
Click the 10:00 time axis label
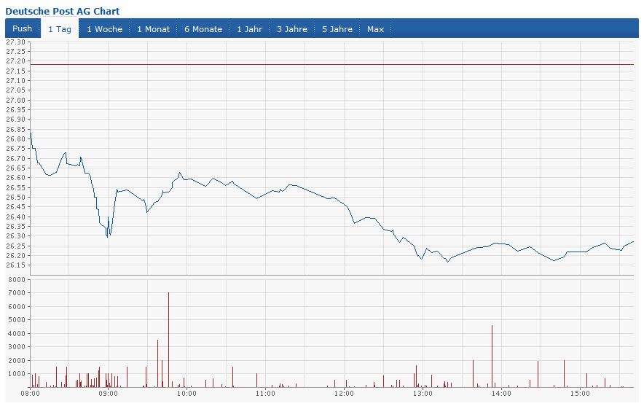(x=186, y=394)
